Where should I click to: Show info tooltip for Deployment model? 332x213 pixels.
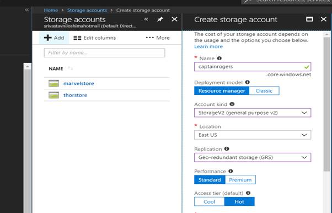247,82
